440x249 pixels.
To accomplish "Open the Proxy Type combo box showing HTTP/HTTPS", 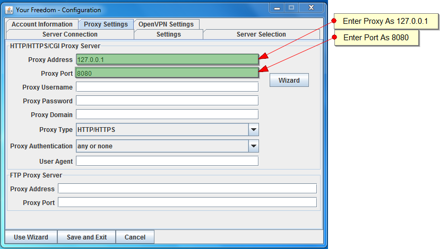I will [167, 130].
